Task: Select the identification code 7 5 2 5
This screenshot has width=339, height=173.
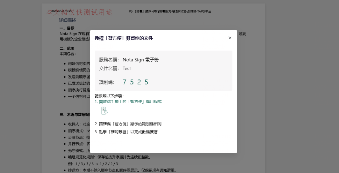Action: [135, 82]
